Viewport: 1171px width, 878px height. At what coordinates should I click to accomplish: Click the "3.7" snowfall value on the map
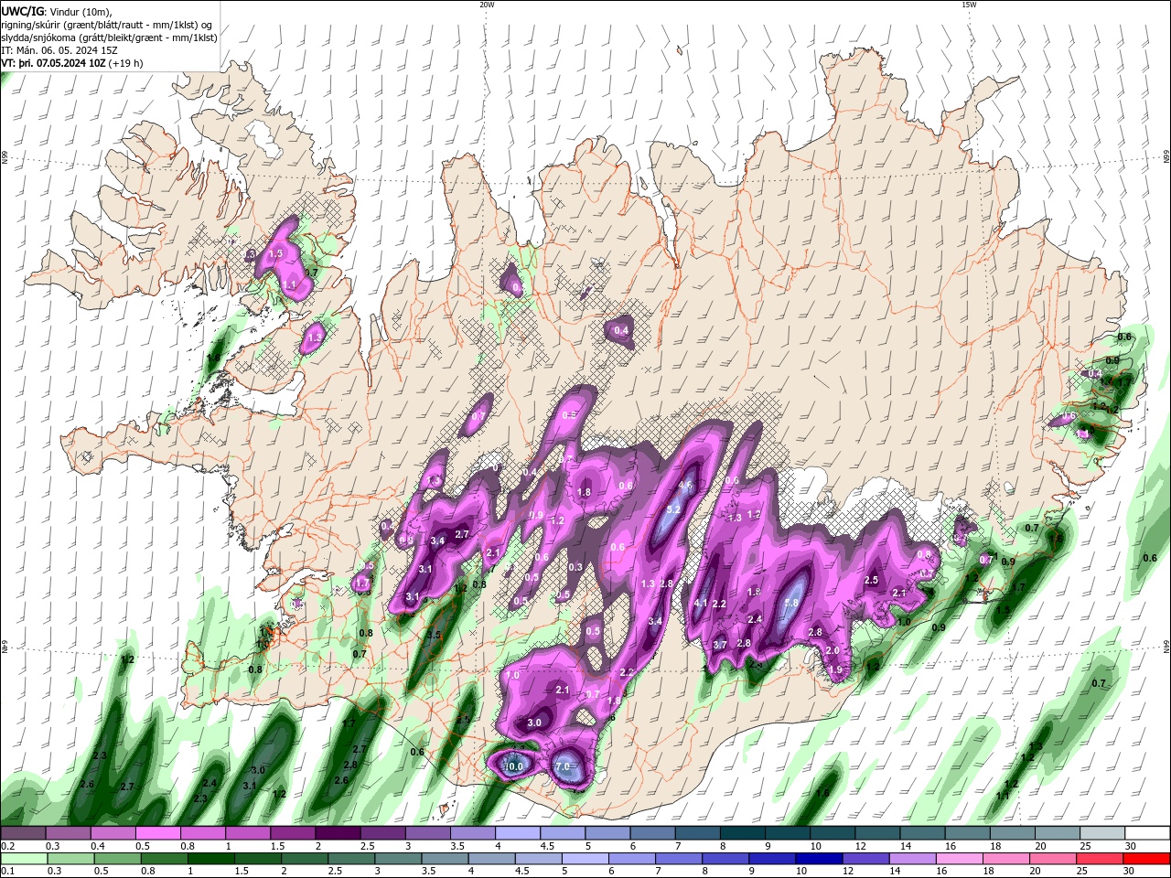(x=720, y=645)
